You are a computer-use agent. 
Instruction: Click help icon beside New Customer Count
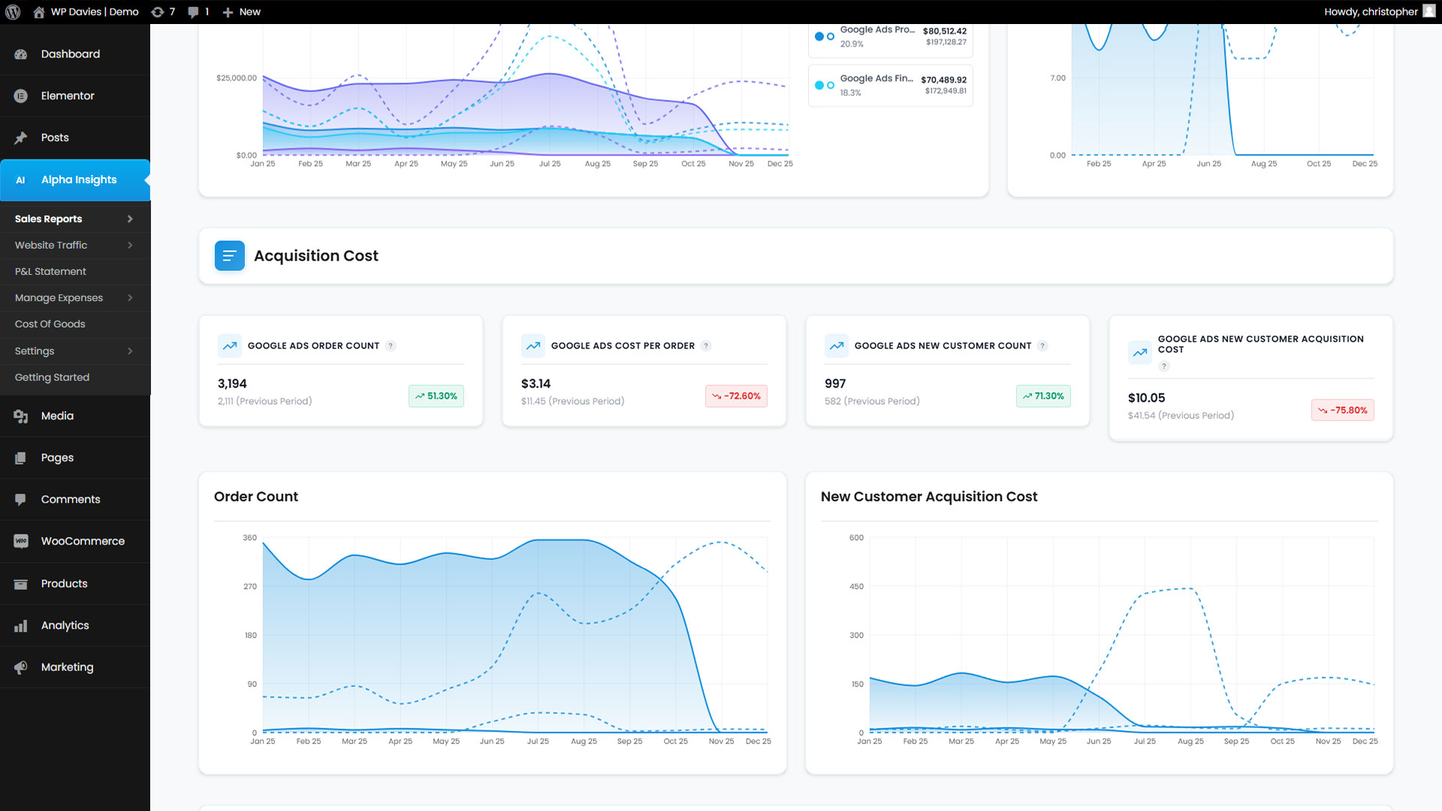click(1042, 346)
